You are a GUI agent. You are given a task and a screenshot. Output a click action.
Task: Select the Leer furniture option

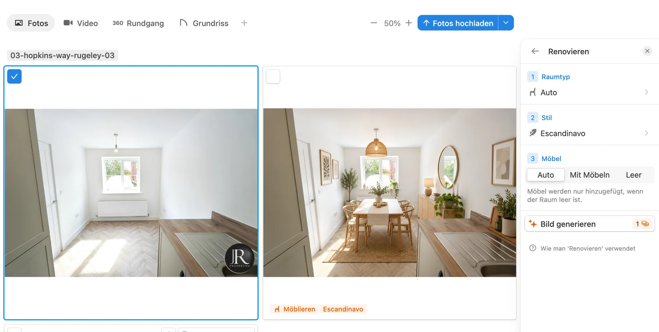click(633, 175)
